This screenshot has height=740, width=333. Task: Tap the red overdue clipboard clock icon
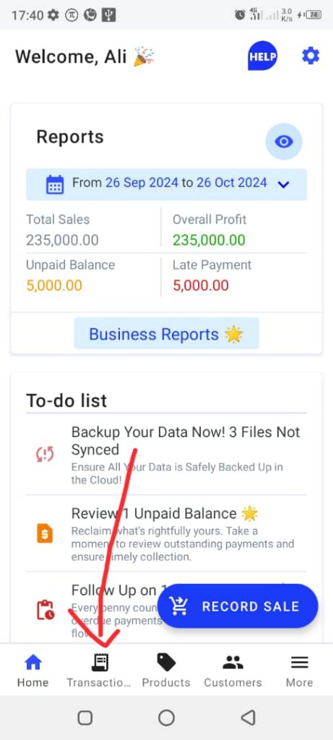[46, 609]
